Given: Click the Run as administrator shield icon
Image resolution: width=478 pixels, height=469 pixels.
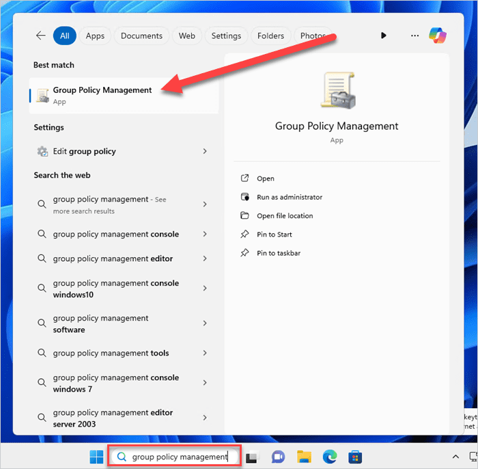Looking at the screenshot, I should pyautogui.click(x=244, y=197).
